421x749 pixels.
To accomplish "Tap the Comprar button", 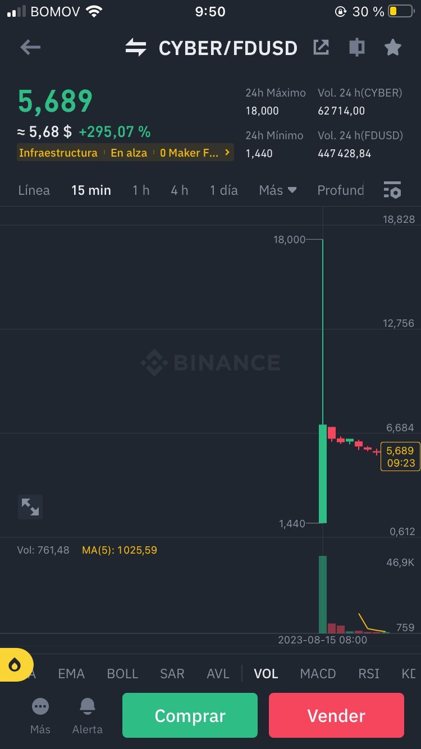I will tap(190, 715).
